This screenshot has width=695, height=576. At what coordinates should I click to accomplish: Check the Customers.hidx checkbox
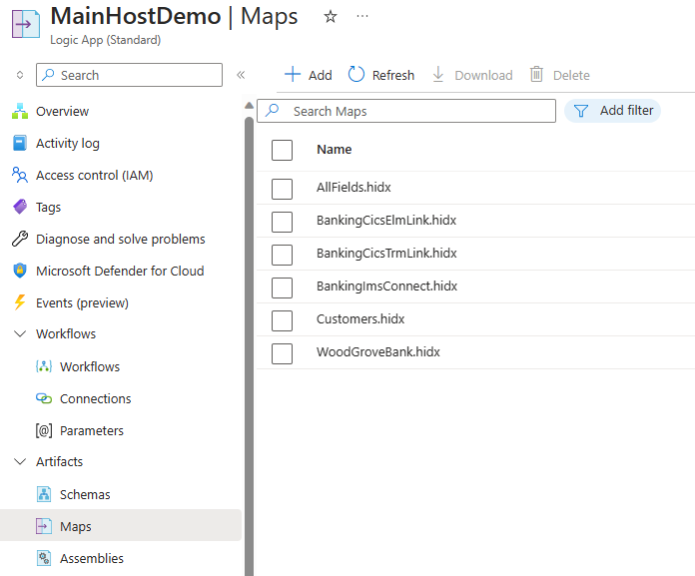click(282, 320)
